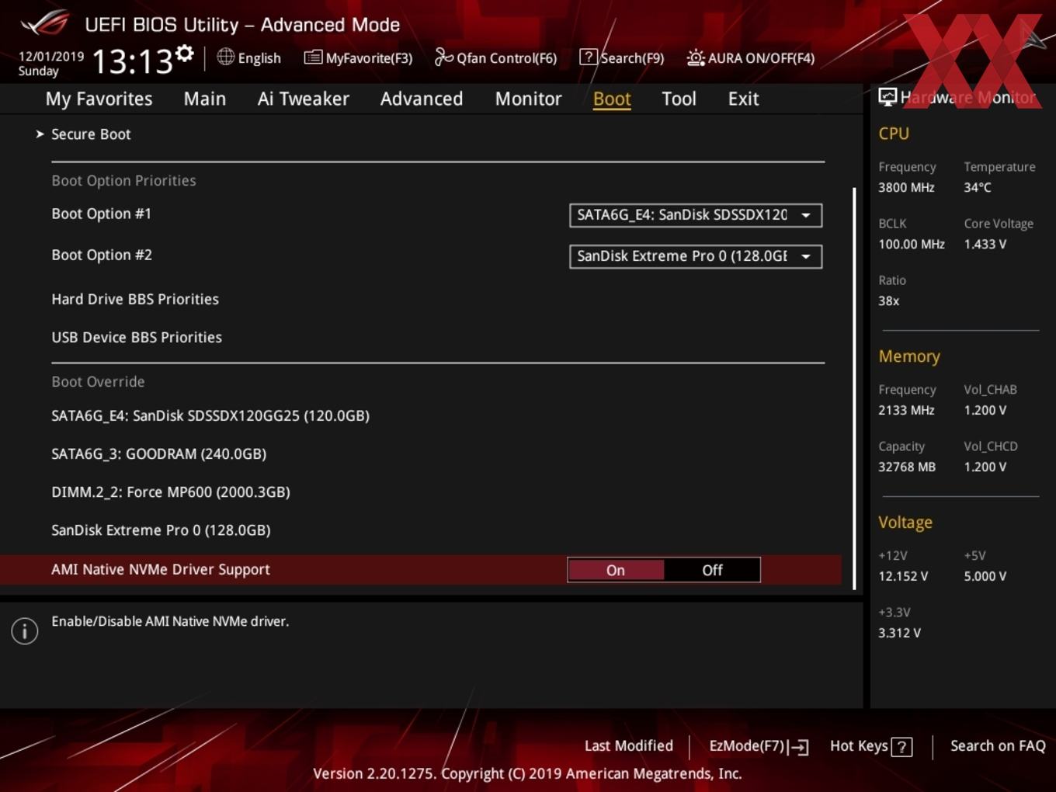The height and width of the screenshot is (792, 1056).
Task: Go to Monitor tab
Action: [x=528, y=99]
